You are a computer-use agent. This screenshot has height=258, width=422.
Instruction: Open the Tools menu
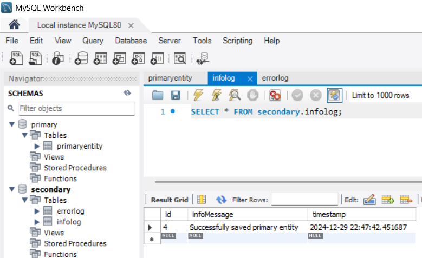tap(202, 41)
